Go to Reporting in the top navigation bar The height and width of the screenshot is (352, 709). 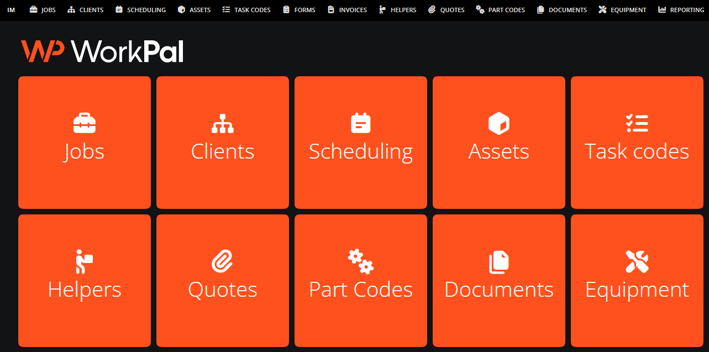click(681, 9)
